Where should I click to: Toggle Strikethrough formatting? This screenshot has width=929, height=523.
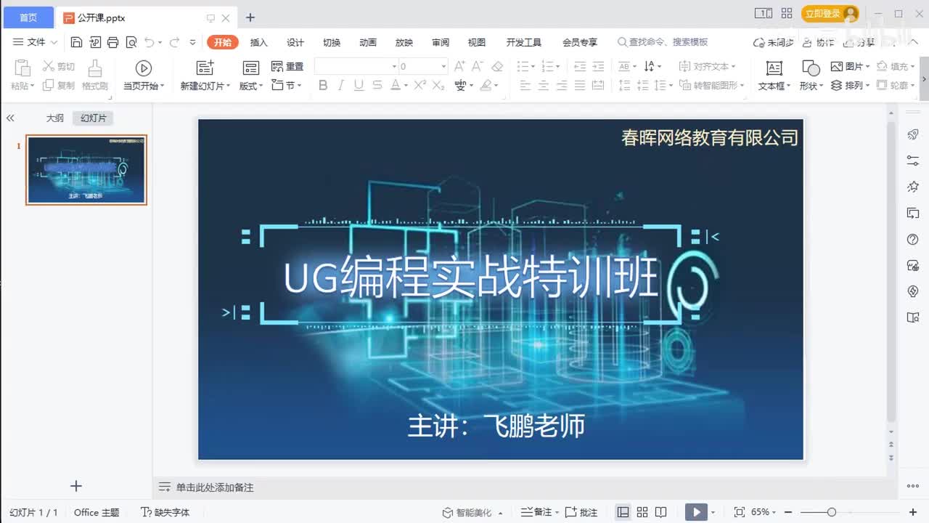click(377, 86)
